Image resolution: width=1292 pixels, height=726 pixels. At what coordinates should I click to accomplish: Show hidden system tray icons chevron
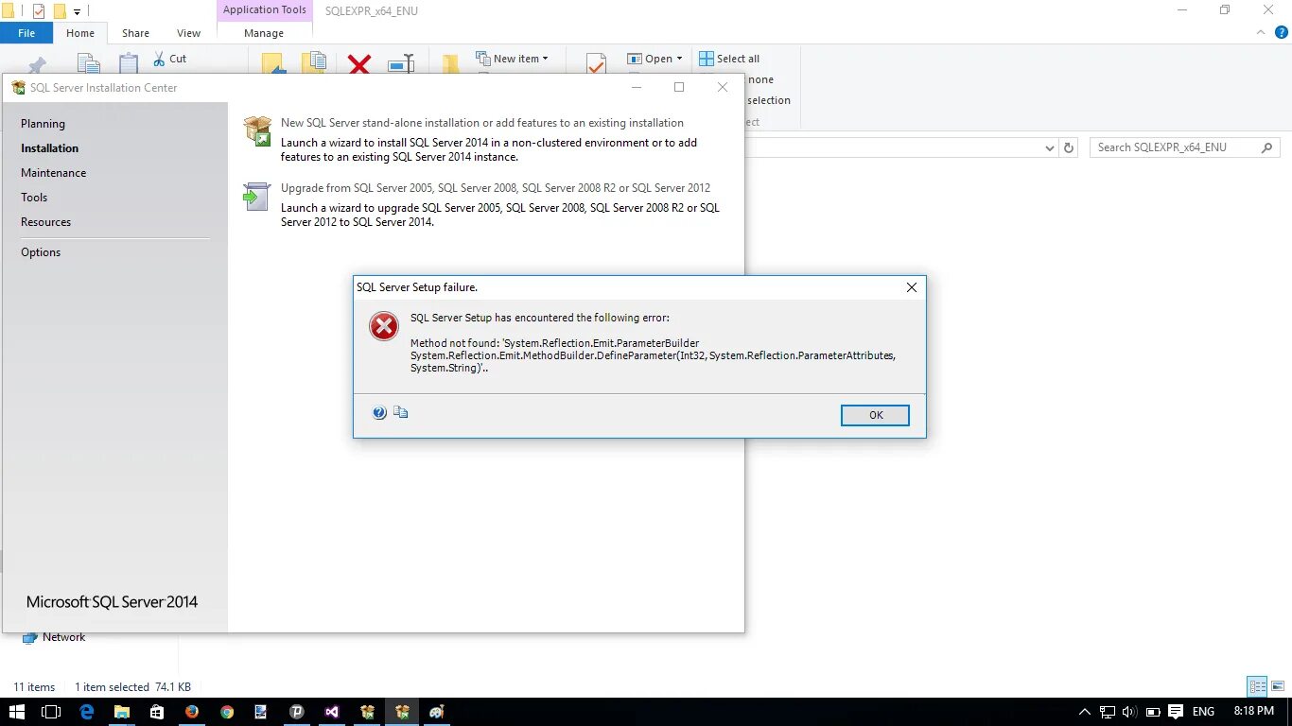[1084, 712]
